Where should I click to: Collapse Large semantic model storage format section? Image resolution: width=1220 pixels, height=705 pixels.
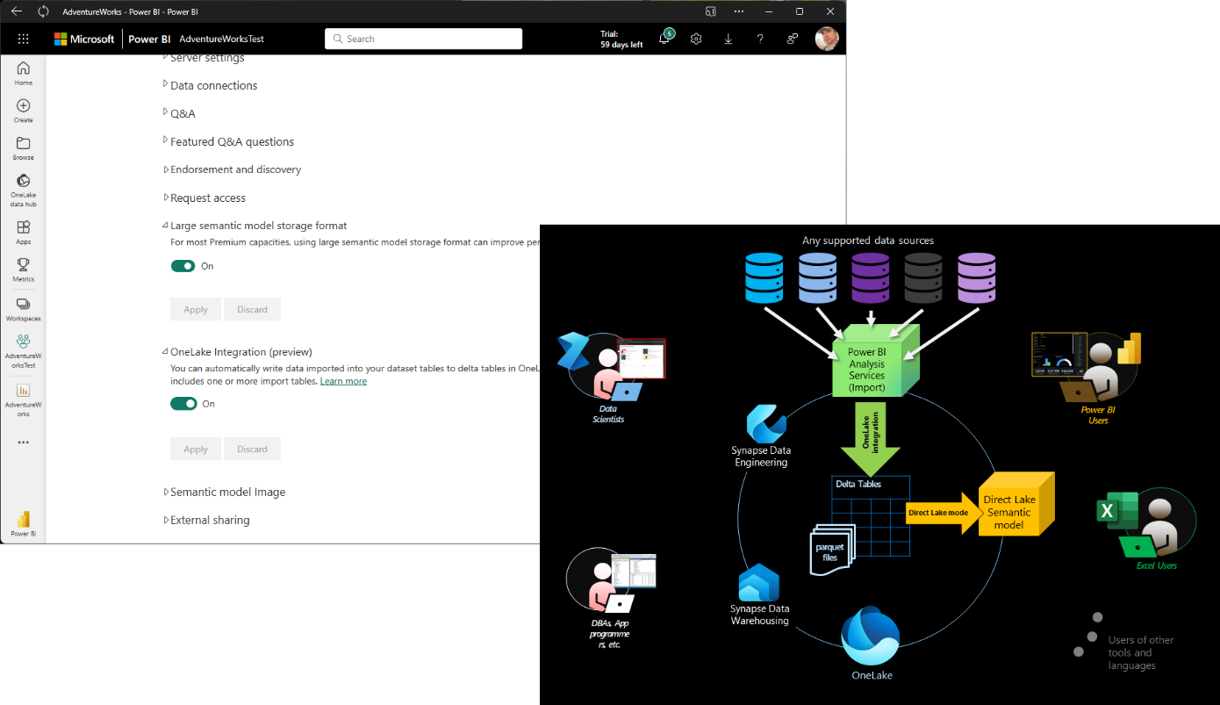255,226
